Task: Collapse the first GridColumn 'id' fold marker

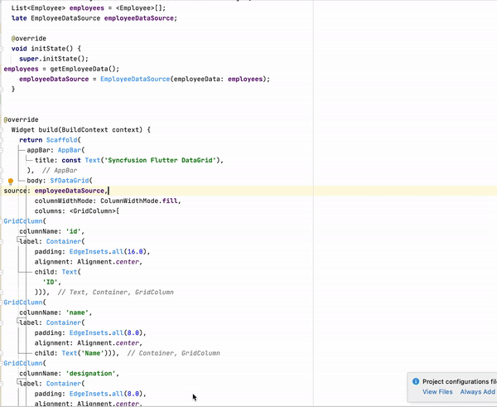Action: click(3, 221)
